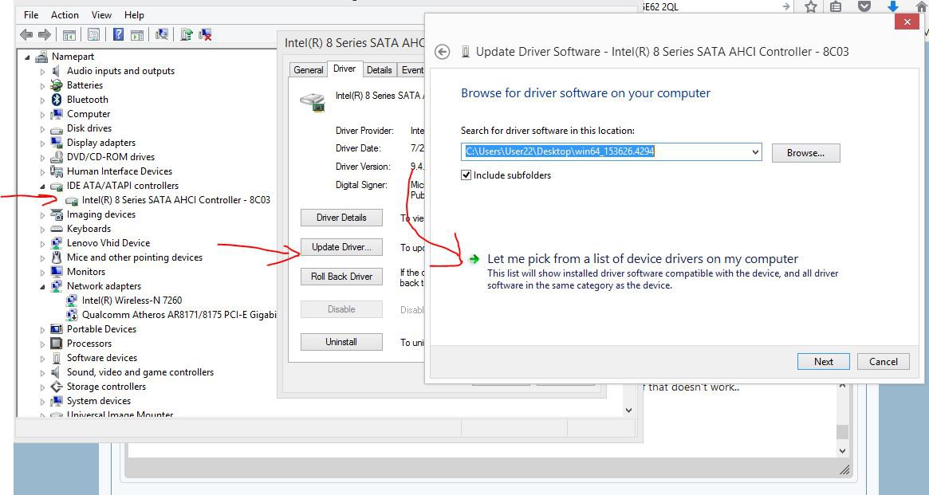Click the Roll Back Driver button

(x=341, y=277)
